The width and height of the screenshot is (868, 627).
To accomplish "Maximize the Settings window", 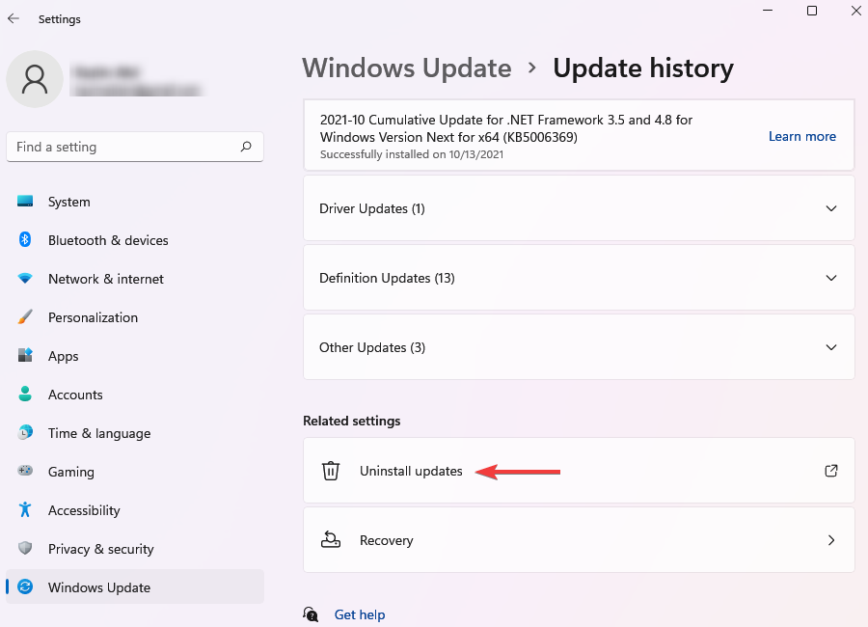I will (x=812, y=11).
